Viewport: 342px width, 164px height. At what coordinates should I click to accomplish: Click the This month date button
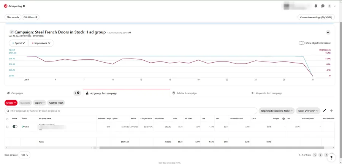pyautogui.click(x=13, y=17)
